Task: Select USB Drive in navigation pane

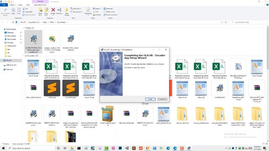Action: (x=11, y=65)
